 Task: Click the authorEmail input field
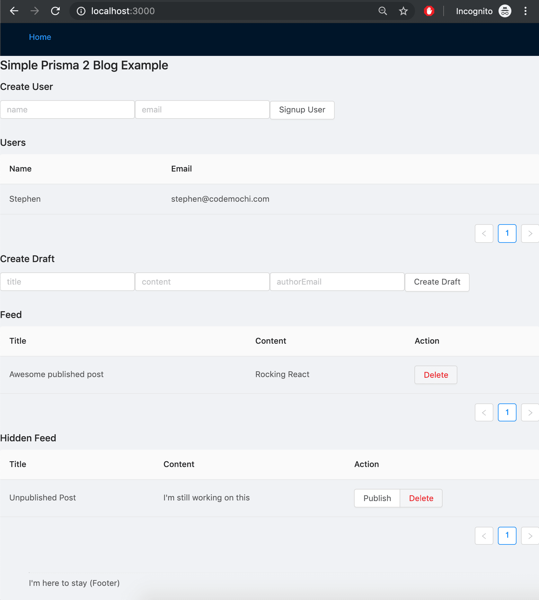click(337, 282)
